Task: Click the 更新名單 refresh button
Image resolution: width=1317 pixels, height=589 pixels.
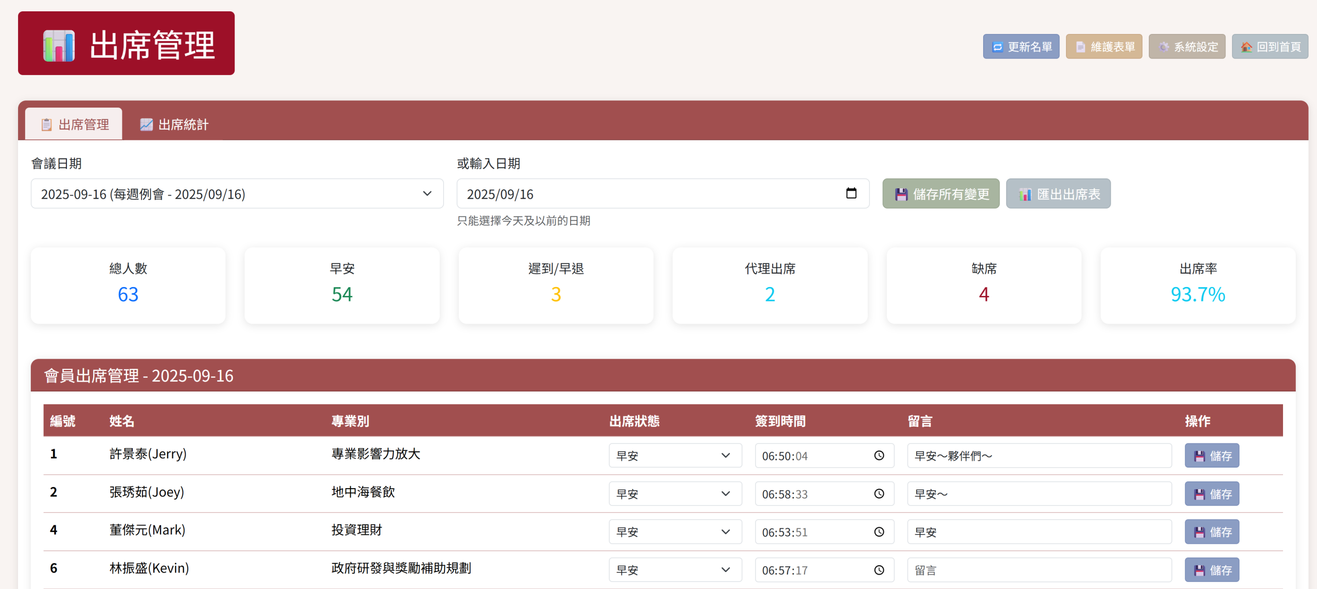Action: coord(1021,47)
